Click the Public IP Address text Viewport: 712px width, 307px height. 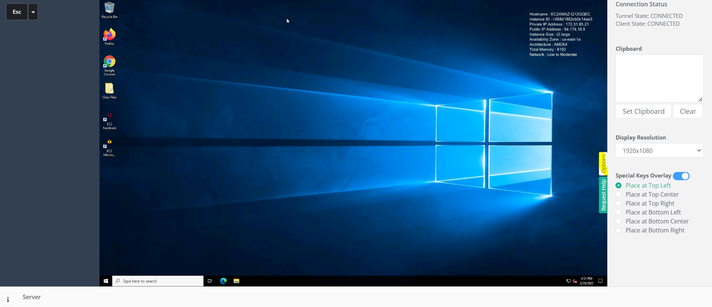(557, 29)
